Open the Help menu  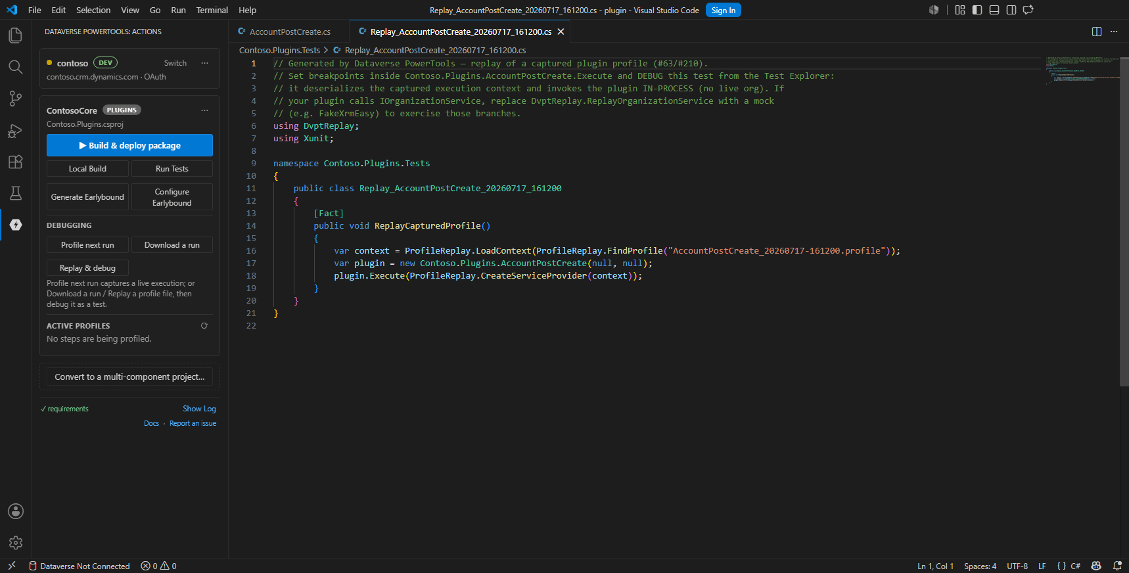coord(248,10)
